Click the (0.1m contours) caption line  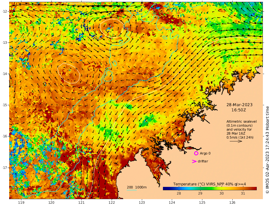[x=239, y=125]
